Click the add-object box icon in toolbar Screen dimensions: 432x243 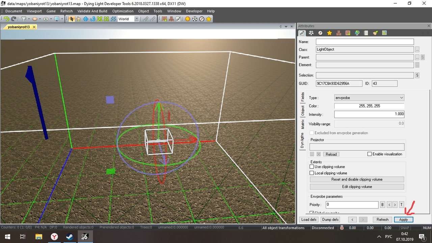(165, 19)
